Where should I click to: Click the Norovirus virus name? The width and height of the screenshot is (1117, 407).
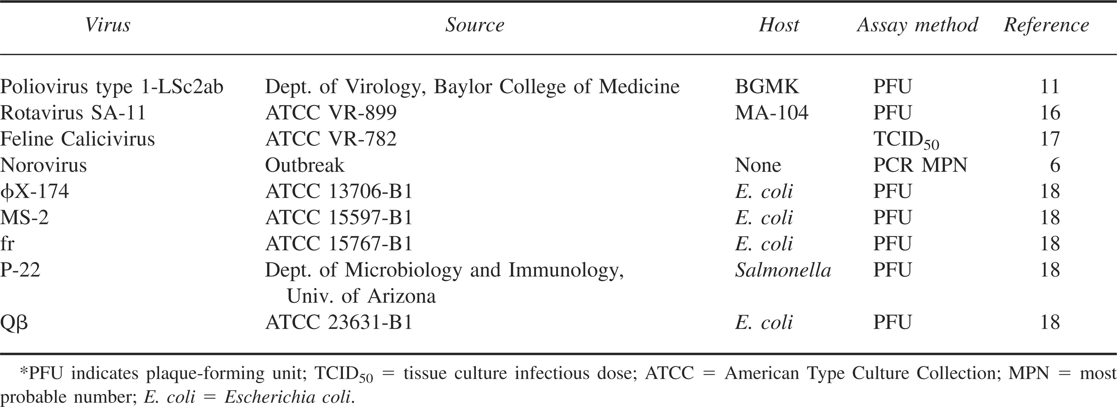pyautogui.click(x=43, y=165)
